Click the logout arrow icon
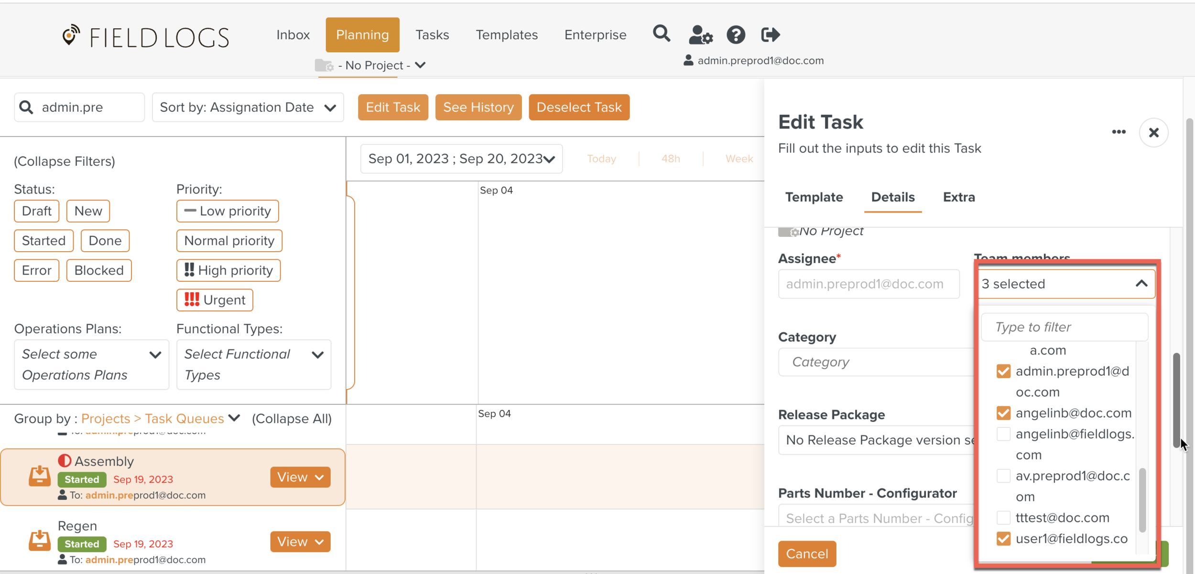1195x574 pixels. pyautogui.click(x=770, y=35)
